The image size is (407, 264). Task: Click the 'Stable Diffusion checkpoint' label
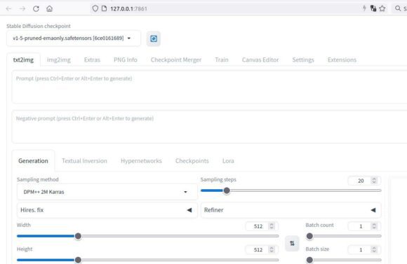(39, 26)
